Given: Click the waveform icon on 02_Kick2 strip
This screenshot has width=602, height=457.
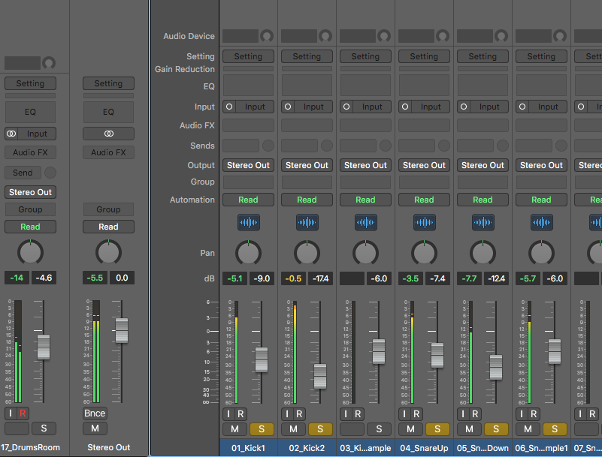Looking at the screenshot, I should pos(307,222).
